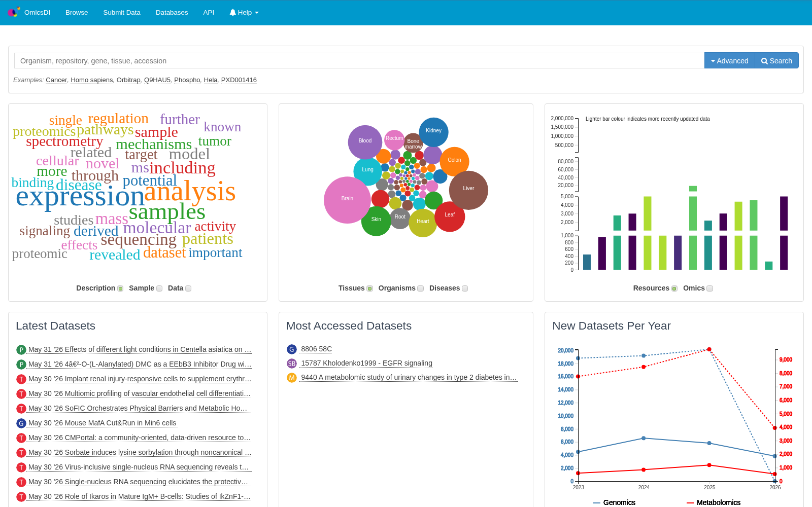Try the Cancer example search link
Viewport: 812px width, 507px height.
56,80
